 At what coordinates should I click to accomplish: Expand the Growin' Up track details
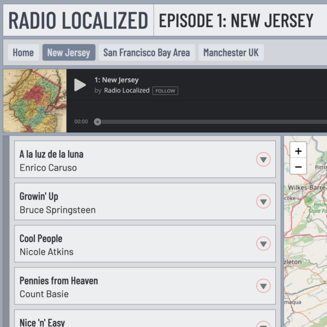point(263,202)
